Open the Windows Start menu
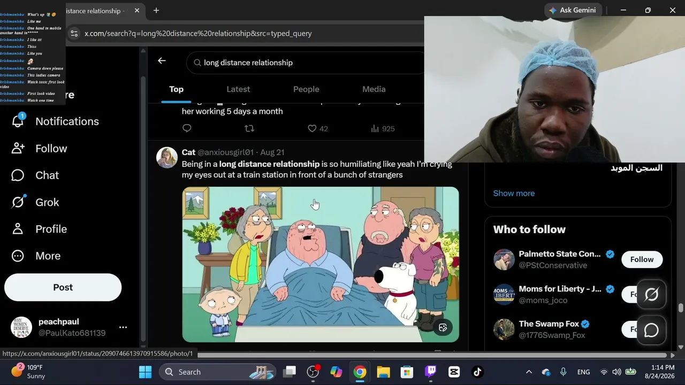685x385 pixels. 145,372
